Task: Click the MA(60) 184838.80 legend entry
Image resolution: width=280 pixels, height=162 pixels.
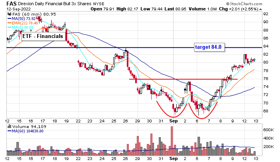Action: tap(27, 131)
